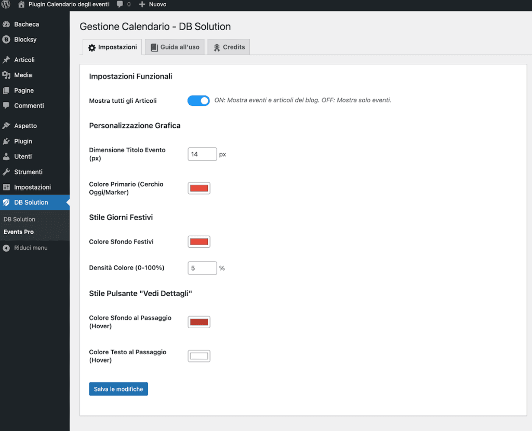Switch to the Guida all'uso tab
Image resolution: width=532 pixels, height=431 pixels.
[x=175, y=47]
